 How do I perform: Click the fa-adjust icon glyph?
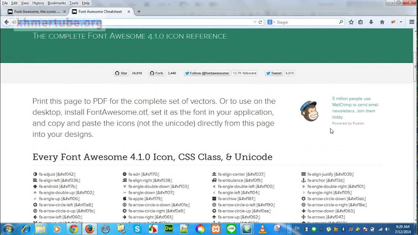[x=35, y=174]
